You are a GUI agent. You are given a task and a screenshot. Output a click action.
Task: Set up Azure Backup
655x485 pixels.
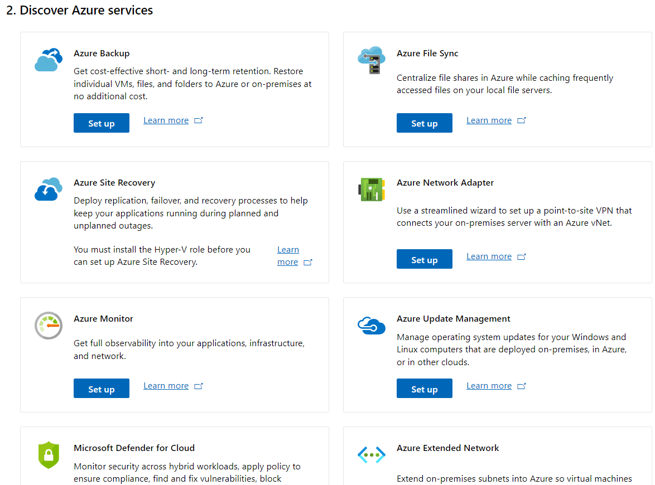[x=102, y=123]
